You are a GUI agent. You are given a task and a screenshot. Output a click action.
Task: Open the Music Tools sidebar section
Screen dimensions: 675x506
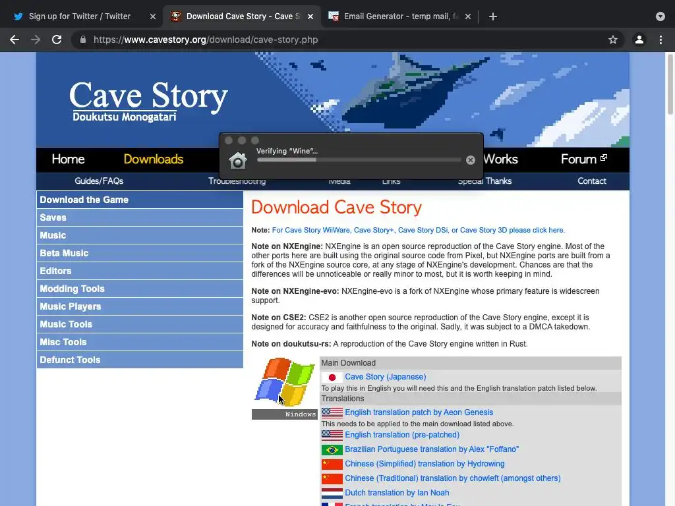click(x=140, y=324)
